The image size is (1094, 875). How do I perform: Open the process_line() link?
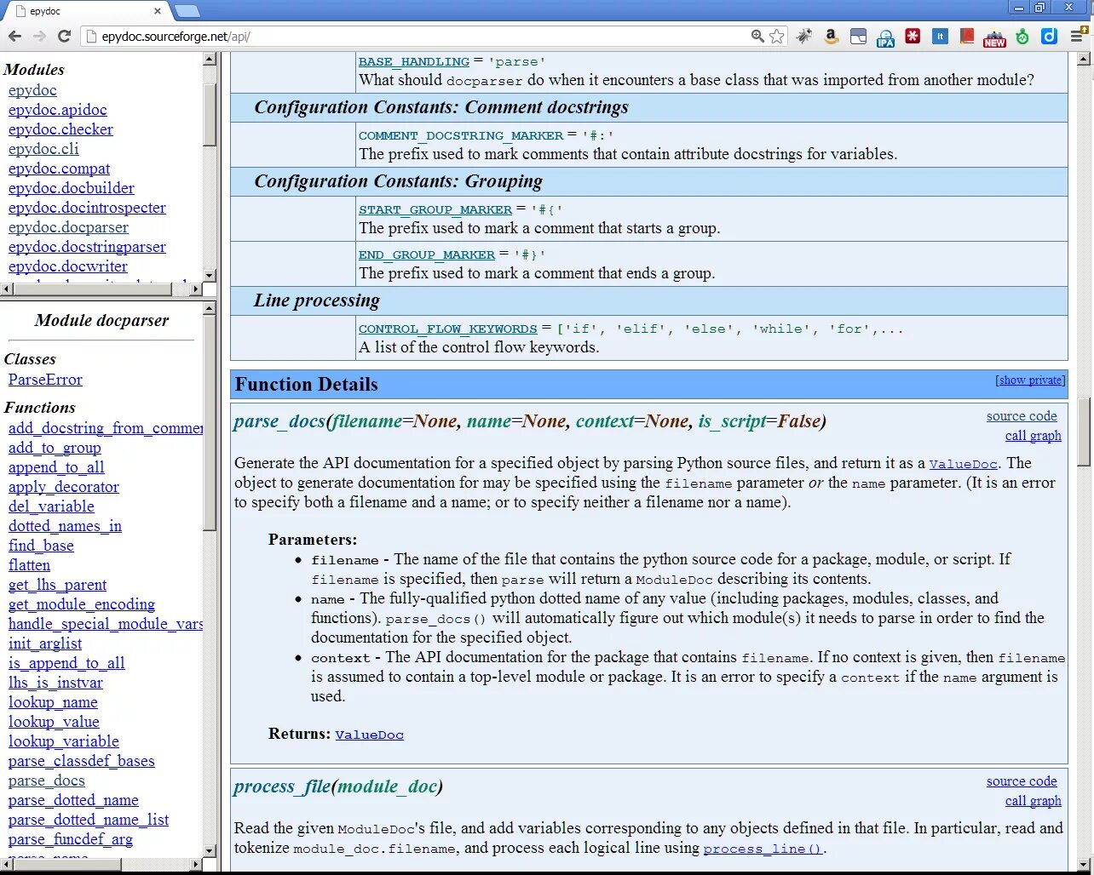[763, 849]
